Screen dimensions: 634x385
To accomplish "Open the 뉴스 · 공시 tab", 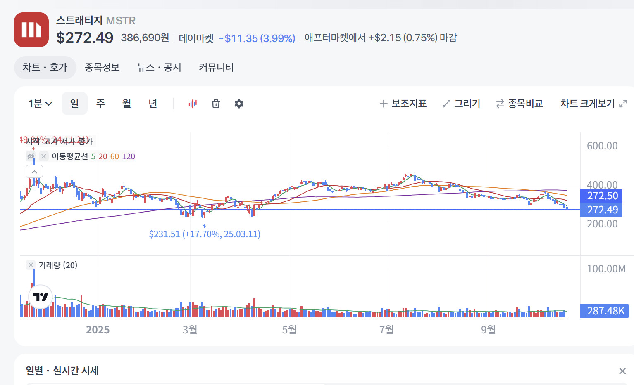I will click(159, 67).
